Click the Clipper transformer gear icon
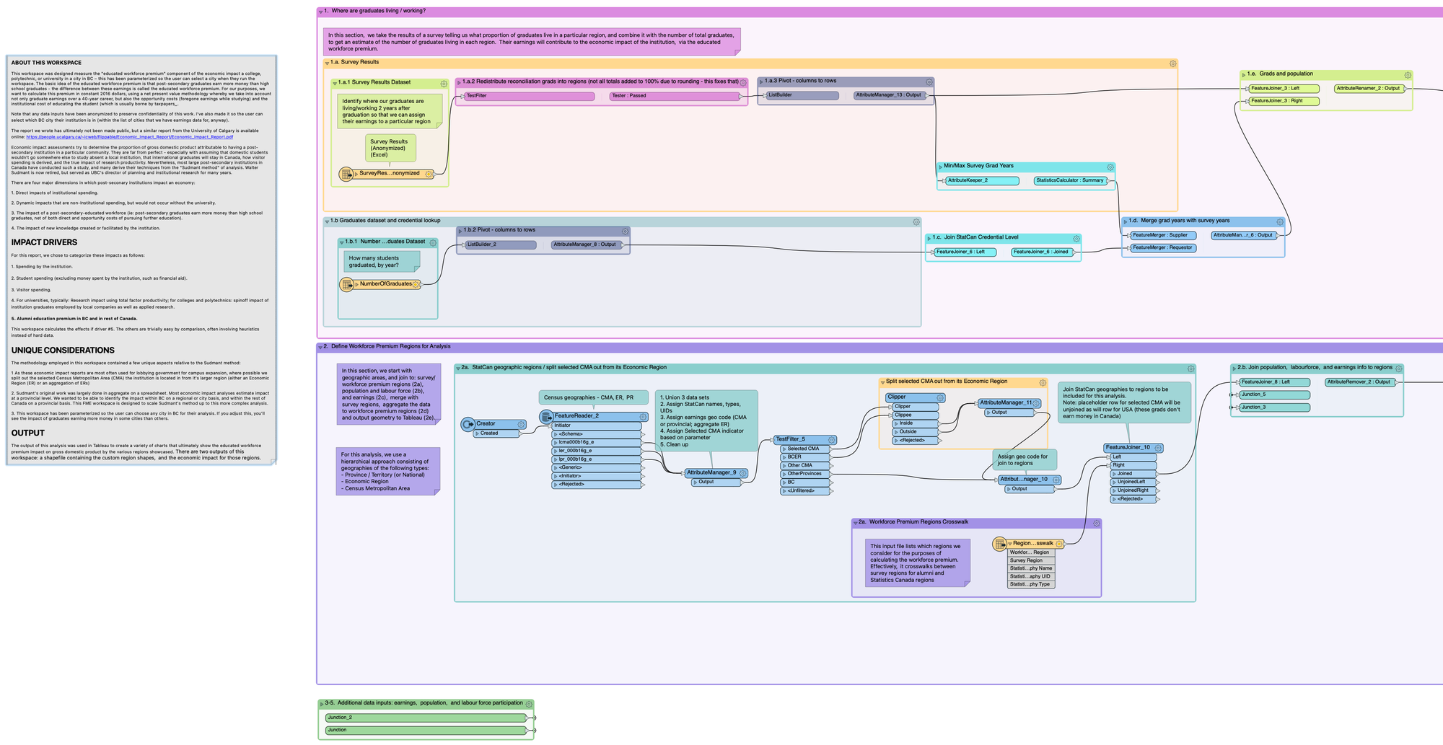 (940, 398)
